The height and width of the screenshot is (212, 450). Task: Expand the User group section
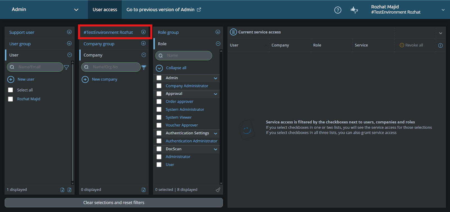point(69,43)
